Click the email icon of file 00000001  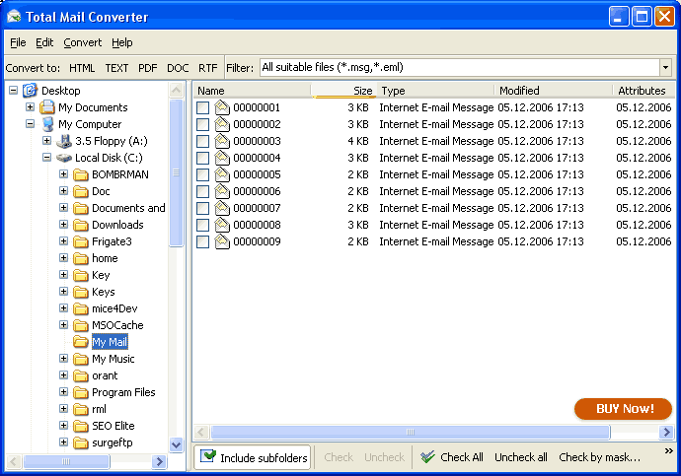(x=222, y=107)
